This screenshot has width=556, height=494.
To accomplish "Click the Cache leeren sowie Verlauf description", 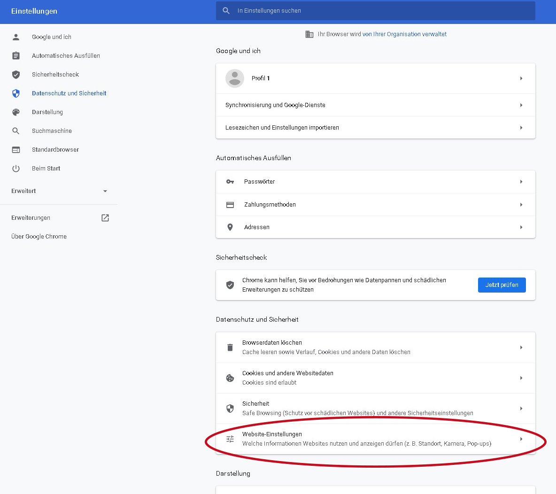I will click(x=326, y=352).
